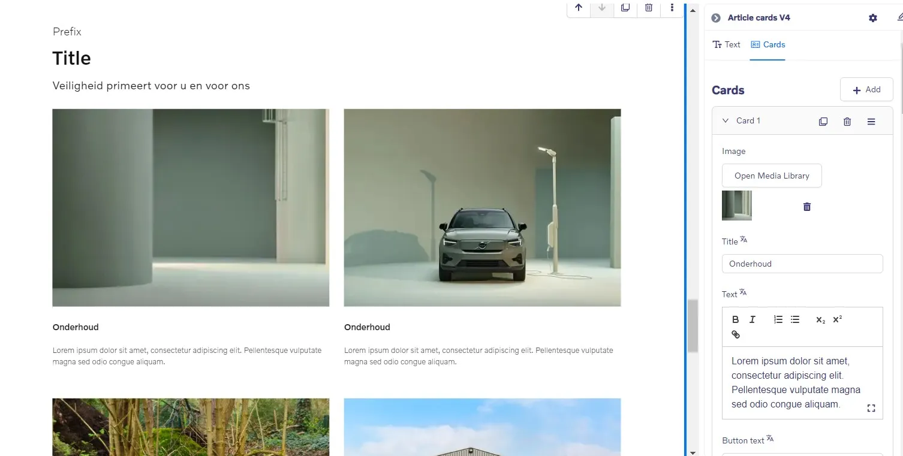This screenshot has height=456, width=903.
Task: Click the preview scrollbar up arrow
Action: pos(693,10)
